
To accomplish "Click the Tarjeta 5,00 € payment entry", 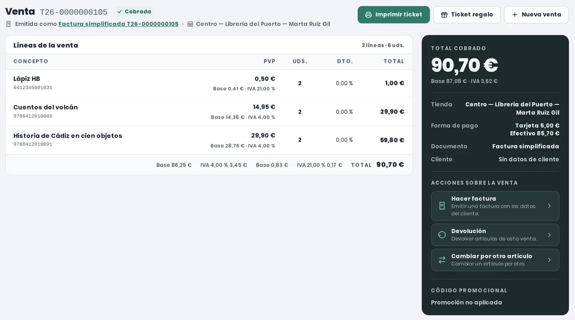I will click(537, 126).
